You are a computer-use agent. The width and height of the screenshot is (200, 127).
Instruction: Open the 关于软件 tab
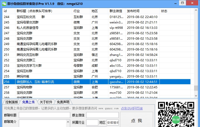46,102
